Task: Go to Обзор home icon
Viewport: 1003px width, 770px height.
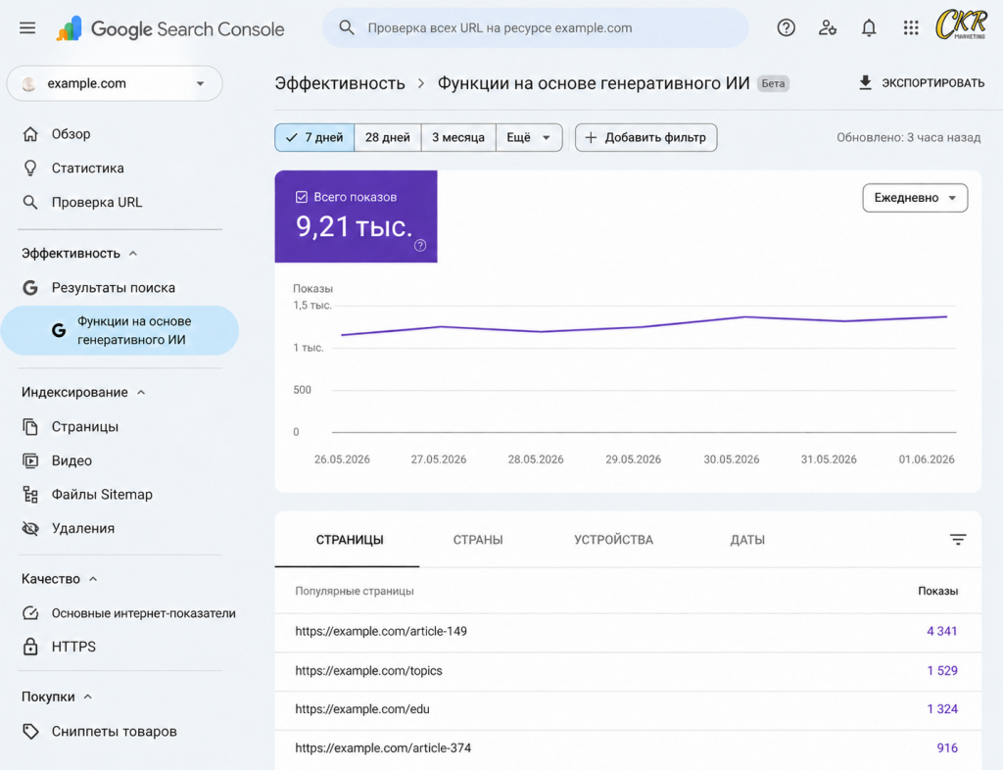Action: pos(30,133)
